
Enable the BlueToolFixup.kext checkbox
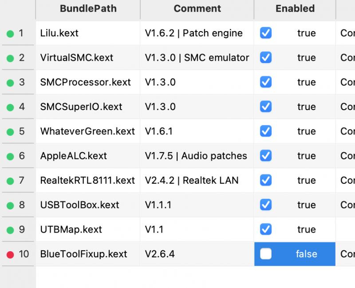(x=265, y=254)
